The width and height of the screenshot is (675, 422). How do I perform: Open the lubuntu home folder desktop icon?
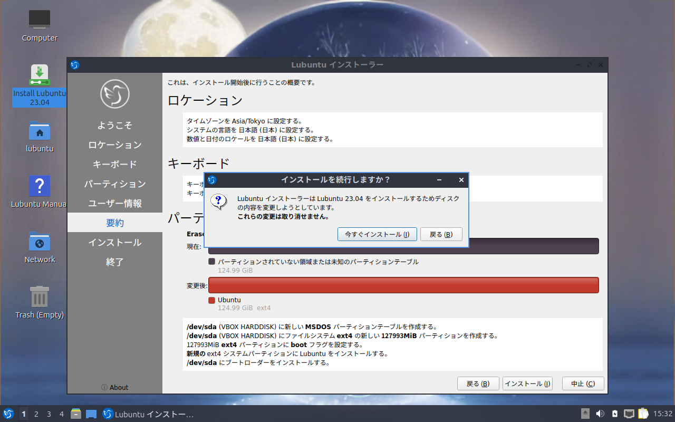pos(40,137)
